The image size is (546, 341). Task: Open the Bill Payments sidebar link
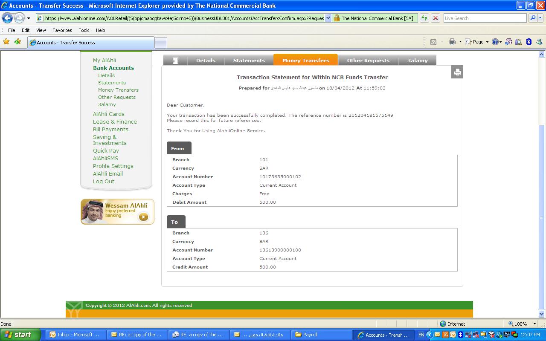pyautogui.click(x=110, y=129)
